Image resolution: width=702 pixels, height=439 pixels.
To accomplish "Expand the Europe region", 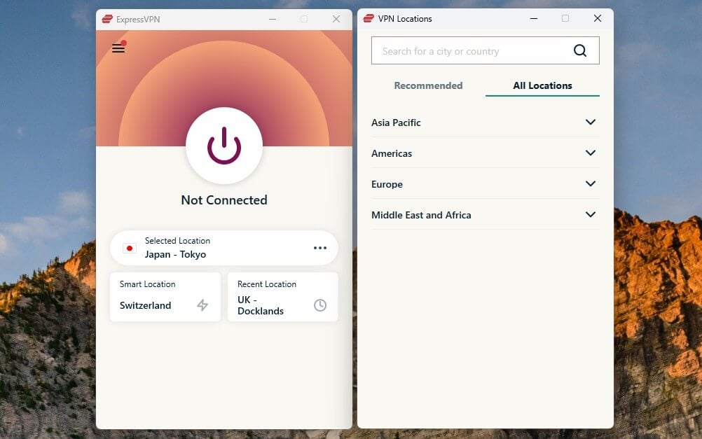I will [x=483, y=183].
